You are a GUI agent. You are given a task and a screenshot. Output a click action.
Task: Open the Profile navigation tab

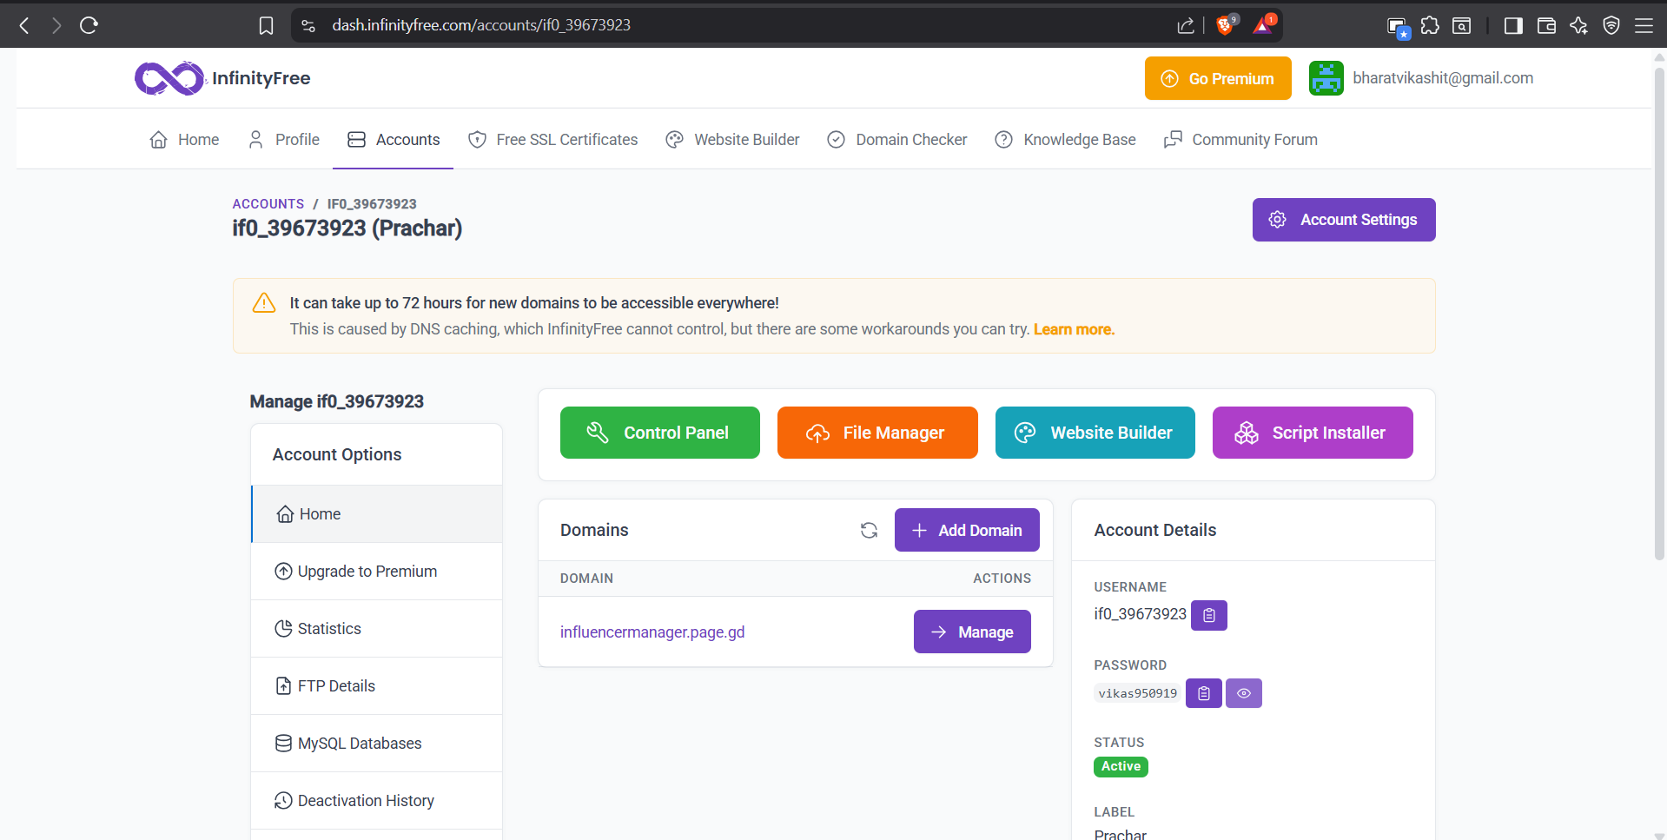[x=284, y=140]
